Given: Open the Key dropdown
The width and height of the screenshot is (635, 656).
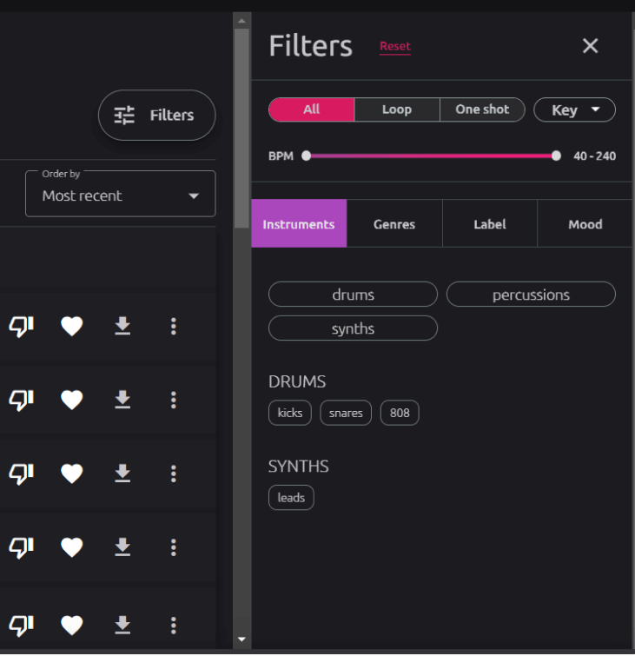Looking at the screenshot, I should 574,110.
